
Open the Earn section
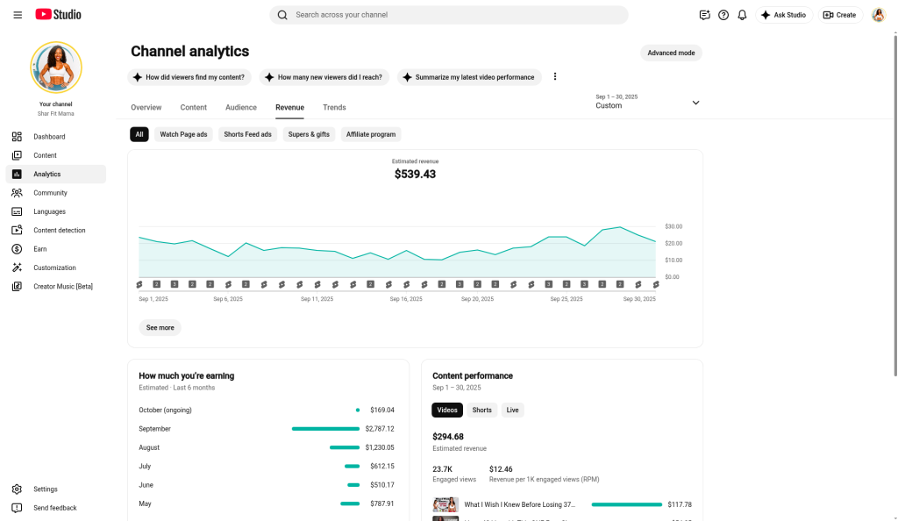(56, 249)
